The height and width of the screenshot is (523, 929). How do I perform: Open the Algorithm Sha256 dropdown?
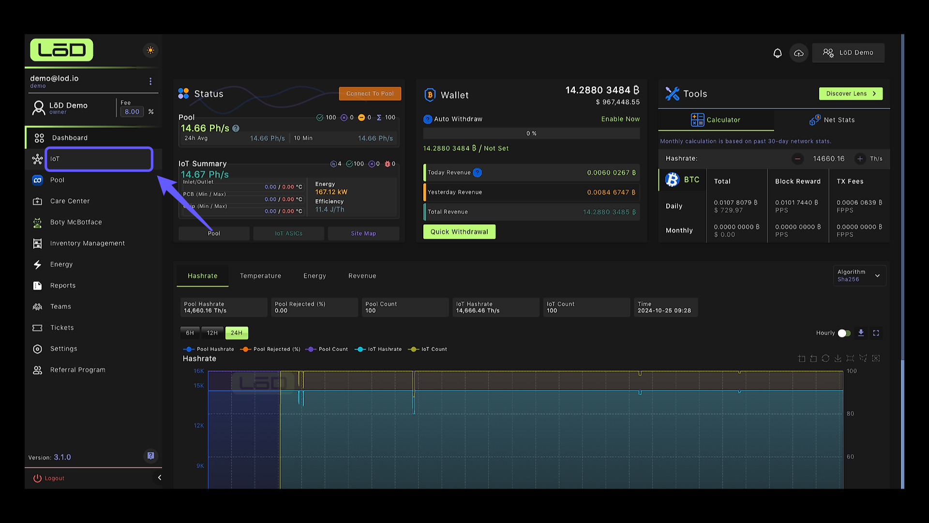[859, 276]
